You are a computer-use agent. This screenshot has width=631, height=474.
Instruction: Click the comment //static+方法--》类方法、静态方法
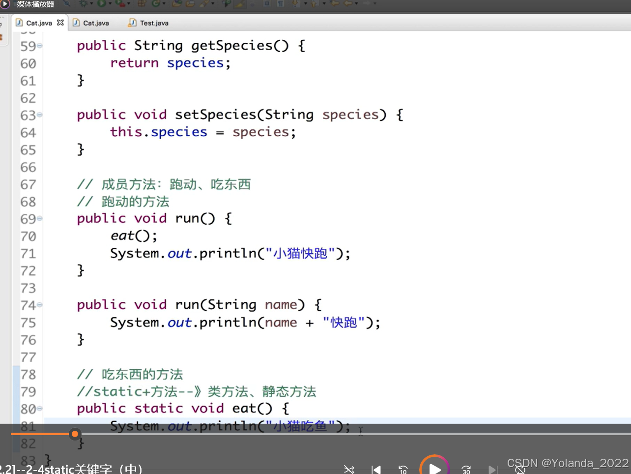(197, 391)
